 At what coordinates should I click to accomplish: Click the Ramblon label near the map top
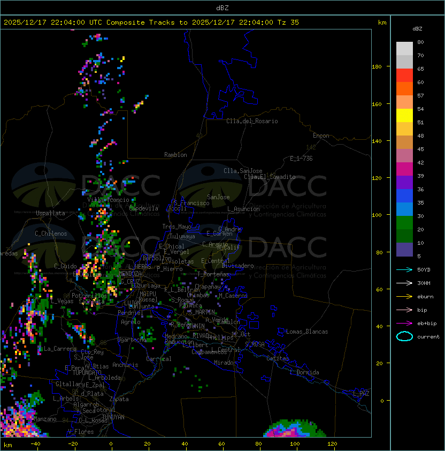tap(175, 155)
